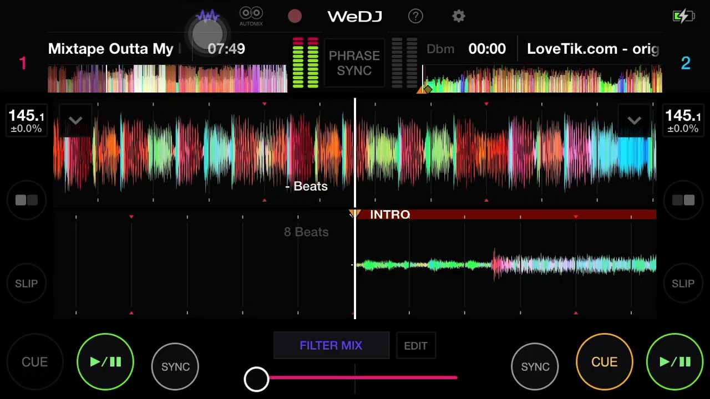Click deck 2 track title LoveTik.com
This screenshot has width=710, height=399.
click(x=593, y=49)
